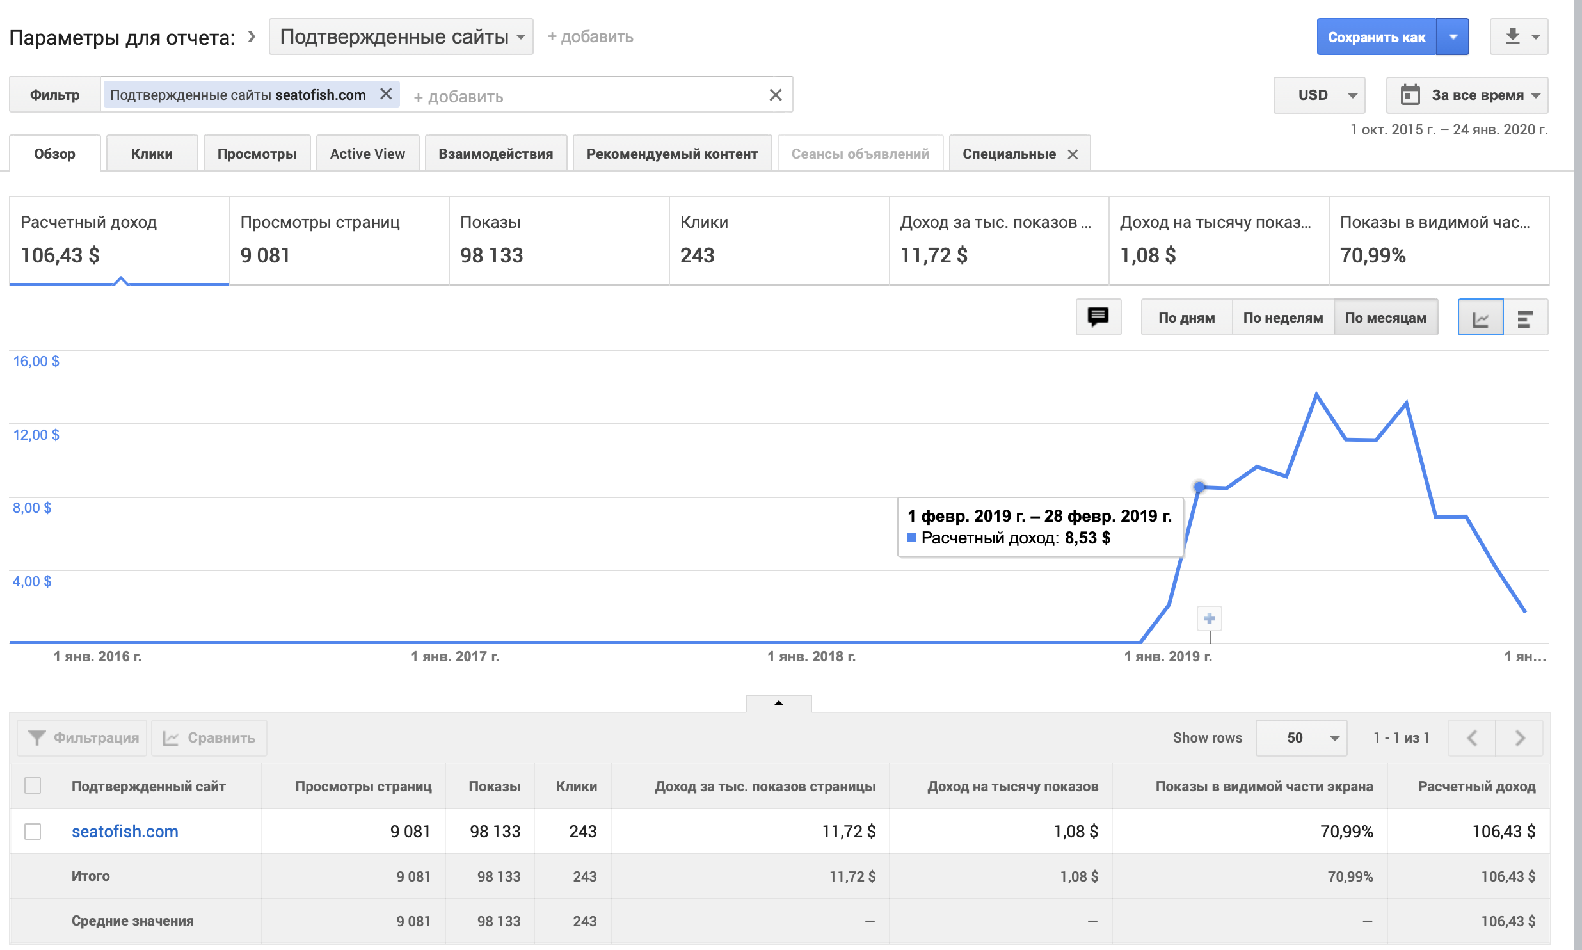The image size is (1582, 950).
Task: Expand the Show rows 50 dropdown
Action: (x=1301, y=738)
